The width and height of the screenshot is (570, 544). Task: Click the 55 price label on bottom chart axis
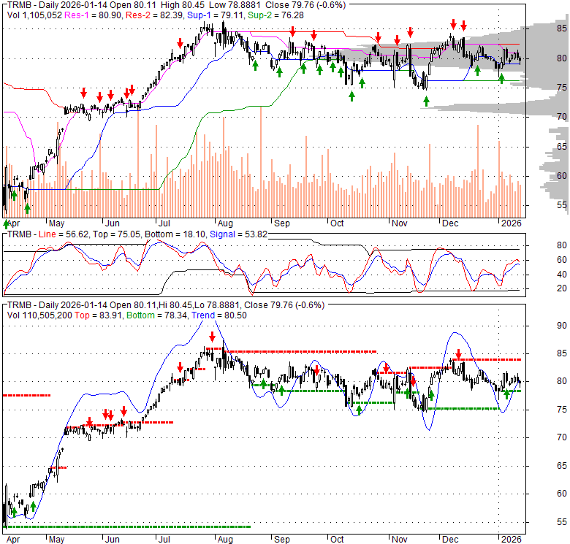(562, 522)
